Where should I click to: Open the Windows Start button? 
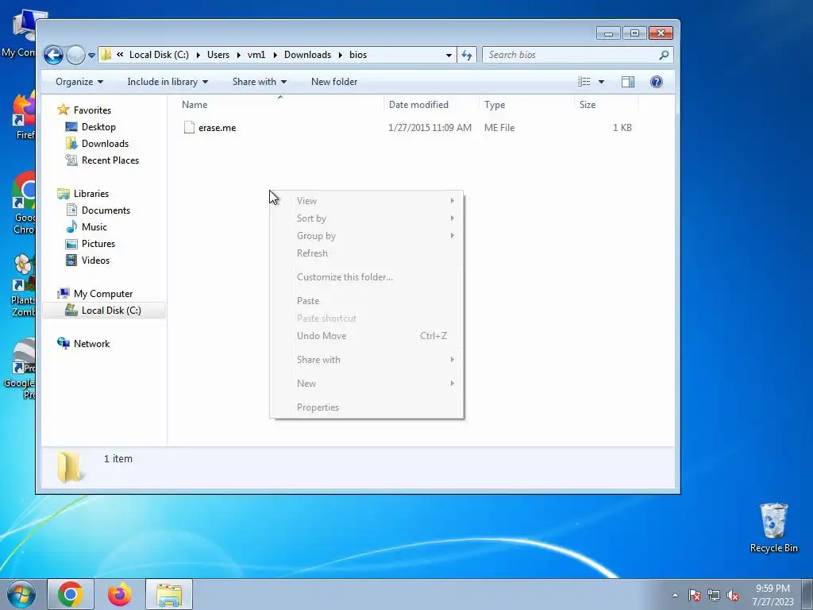pyautogui.click(x=21, y=594)
